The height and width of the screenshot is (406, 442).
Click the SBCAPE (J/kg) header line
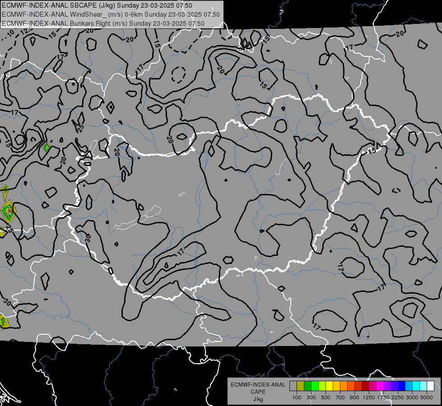click(97, 5)
